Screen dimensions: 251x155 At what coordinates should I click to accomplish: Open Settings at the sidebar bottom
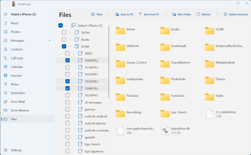click(16, 150)
